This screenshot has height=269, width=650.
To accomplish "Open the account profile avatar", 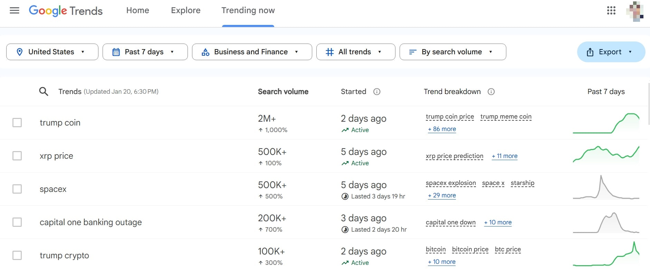I will click(x=635, y=11).
